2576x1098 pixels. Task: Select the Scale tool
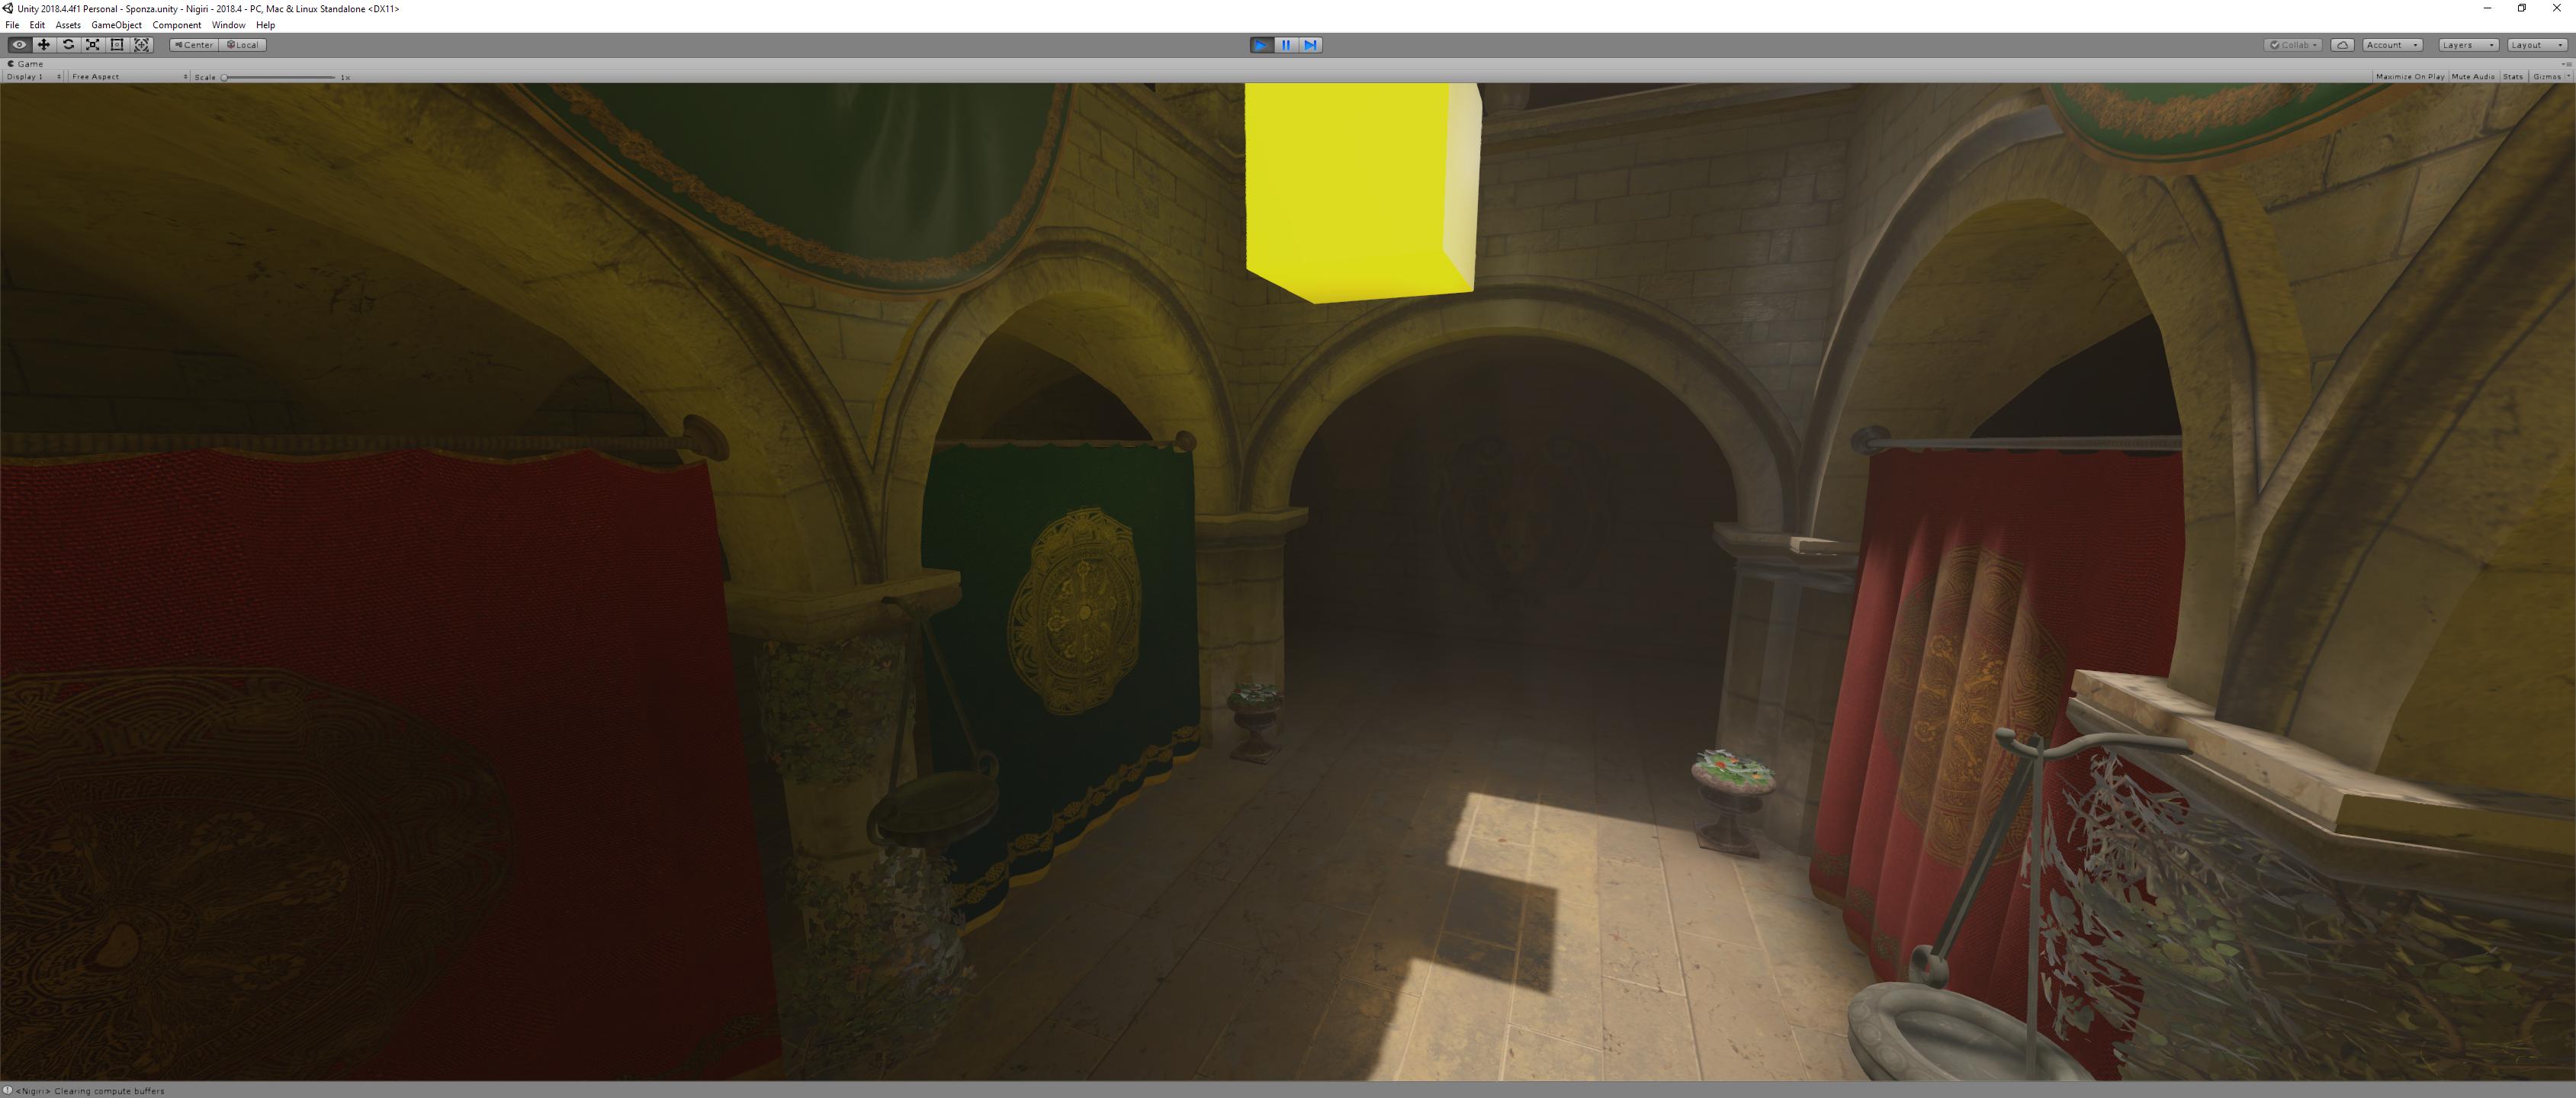pyautogui.click(x=93, y=45)
